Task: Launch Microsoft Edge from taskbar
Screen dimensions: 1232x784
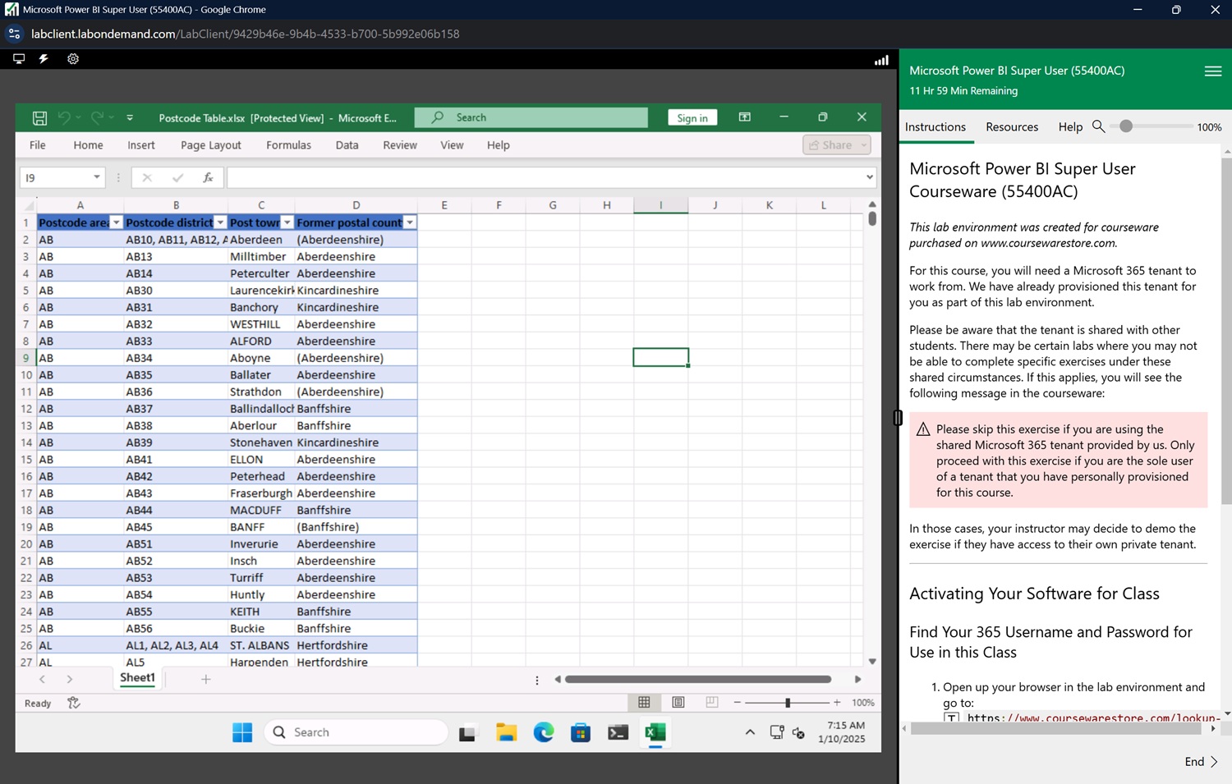Action: 544,732
